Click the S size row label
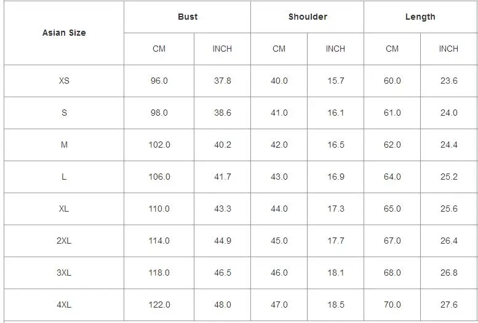Screen dimensions: 478x323 [x=64, y=113]
